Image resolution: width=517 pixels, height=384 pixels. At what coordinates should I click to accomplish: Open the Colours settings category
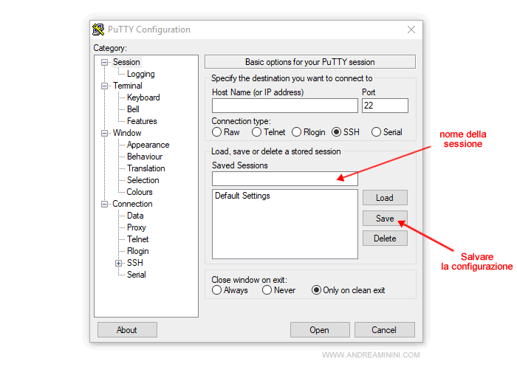(x=140, y=192)
